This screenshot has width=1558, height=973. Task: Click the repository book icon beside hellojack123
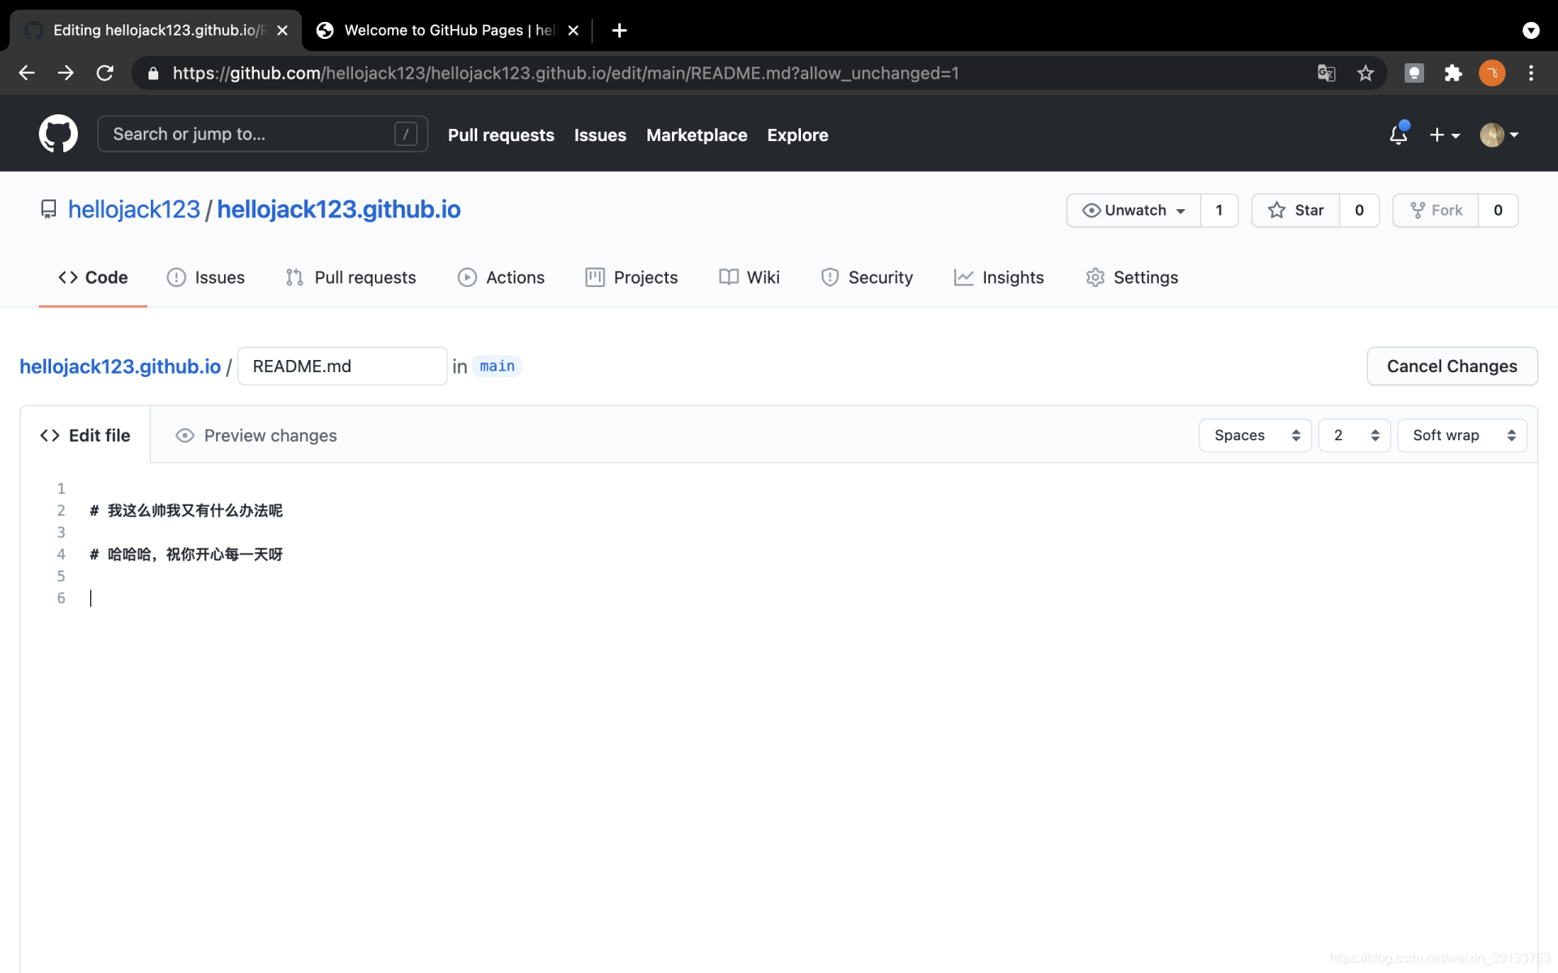point(49,210)
